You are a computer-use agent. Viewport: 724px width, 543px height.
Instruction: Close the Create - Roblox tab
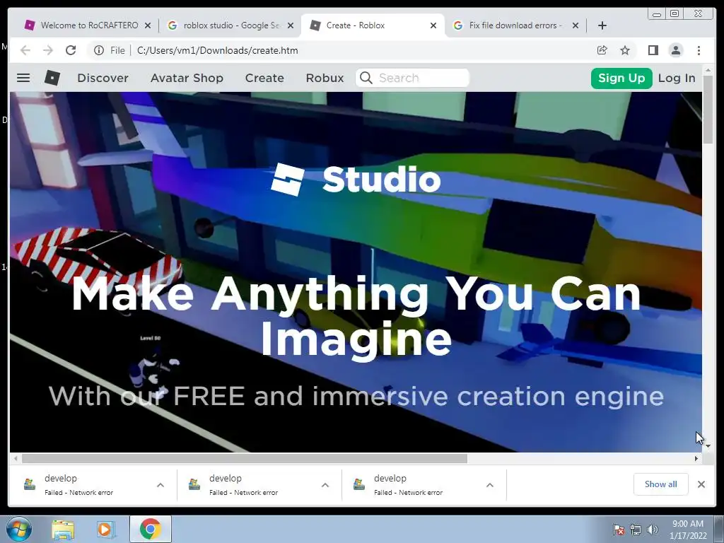[x=433, y=25]
